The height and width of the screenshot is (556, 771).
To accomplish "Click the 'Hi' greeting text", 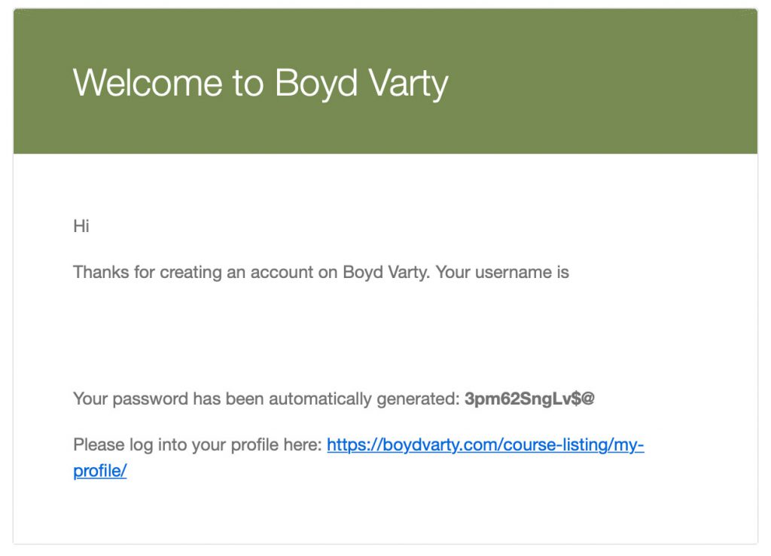I will tap(81, 226).
